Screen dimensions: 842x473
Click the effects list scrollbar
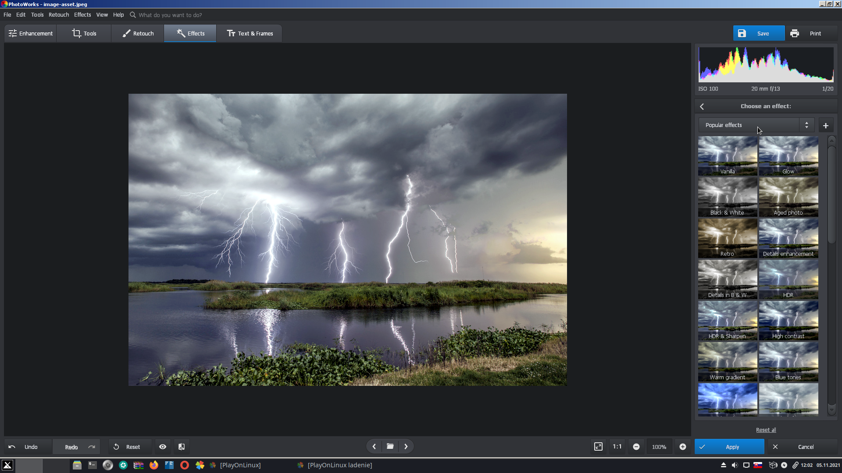(x=831, y=194)
